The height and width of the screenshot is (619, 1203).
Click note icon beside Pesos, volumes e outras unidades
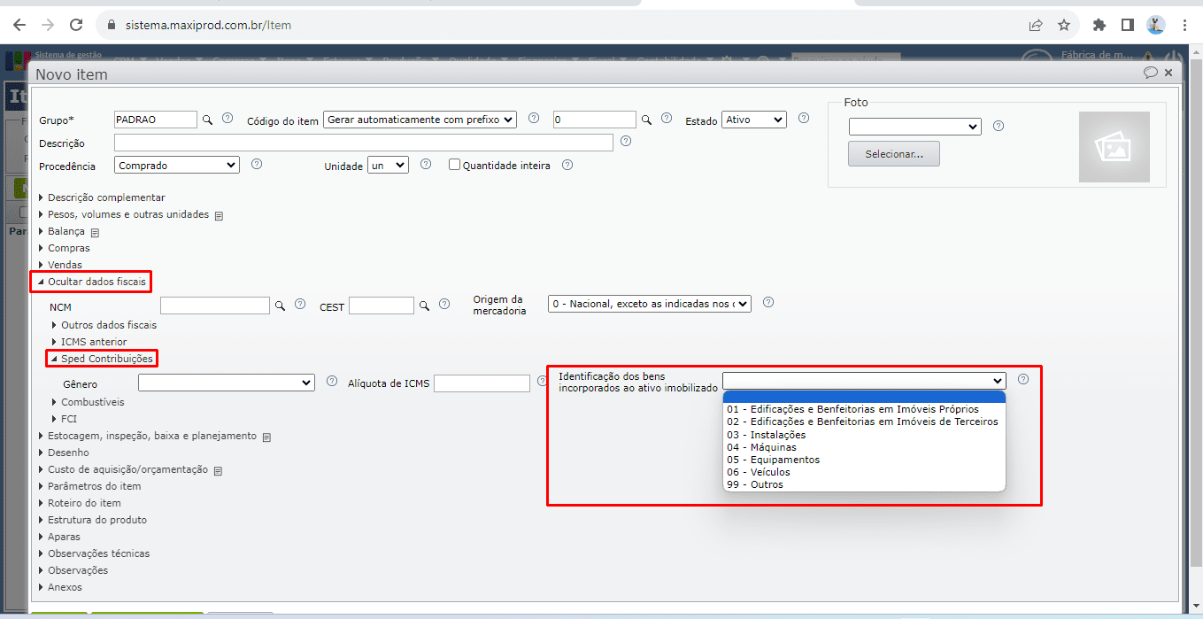click(219, 215)
